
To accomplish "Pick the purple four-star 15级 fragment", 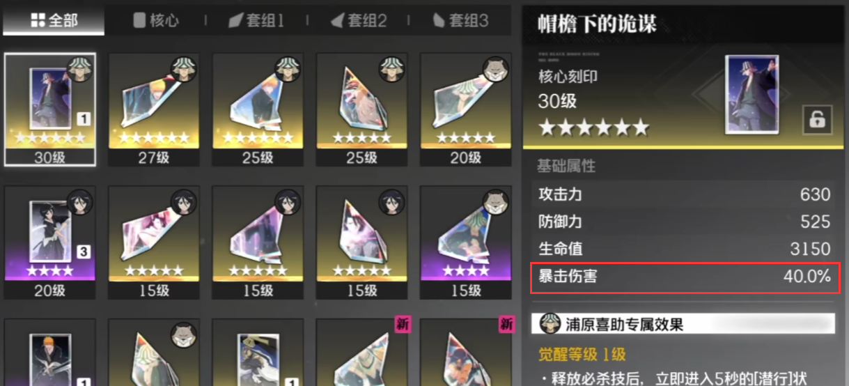I will 466,242.
